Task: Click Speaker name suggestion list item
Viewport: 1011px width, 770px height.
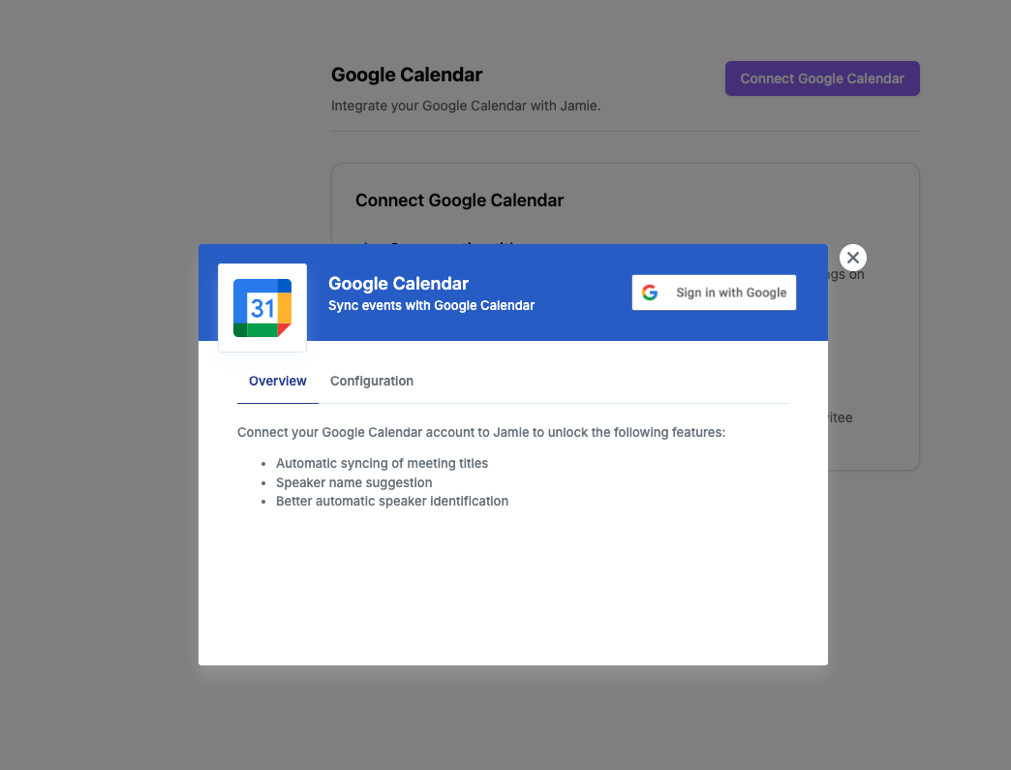Action: [x=354, y=482]
